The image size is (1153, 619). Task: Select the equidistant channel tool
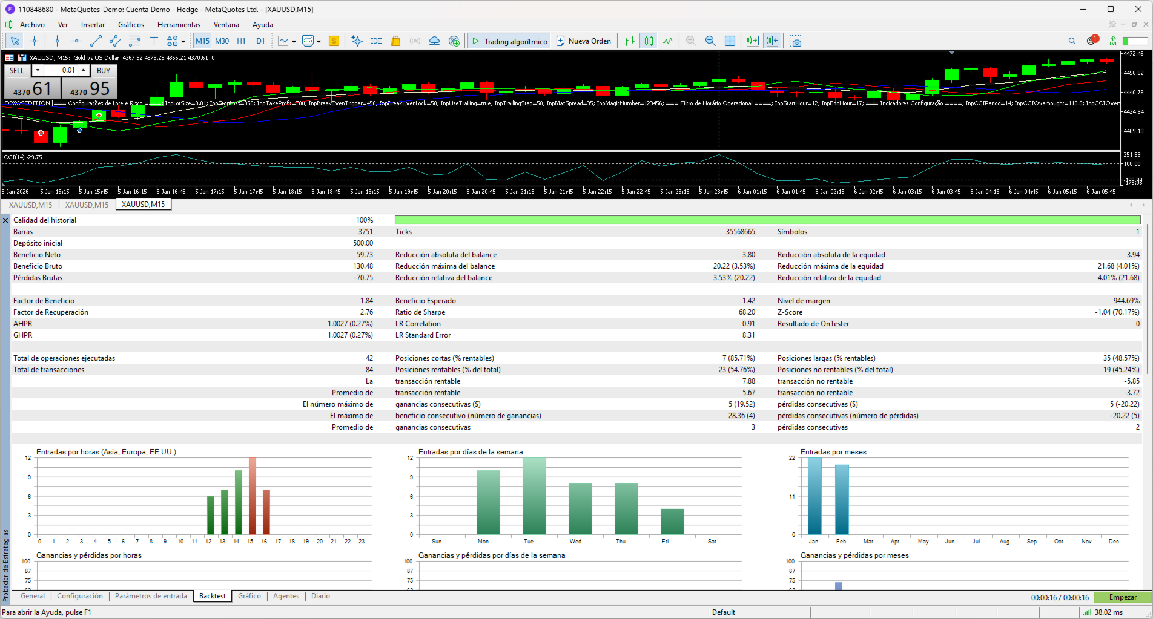(115, 41)
